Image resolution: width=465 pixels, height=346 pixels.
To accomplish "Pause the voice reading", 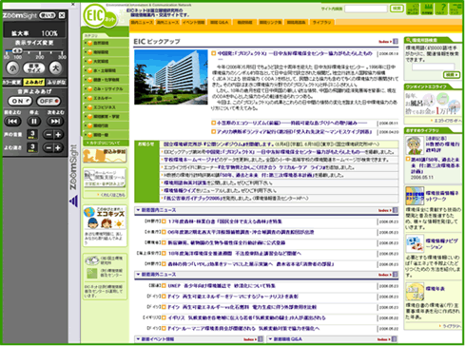I will (34, 121).
